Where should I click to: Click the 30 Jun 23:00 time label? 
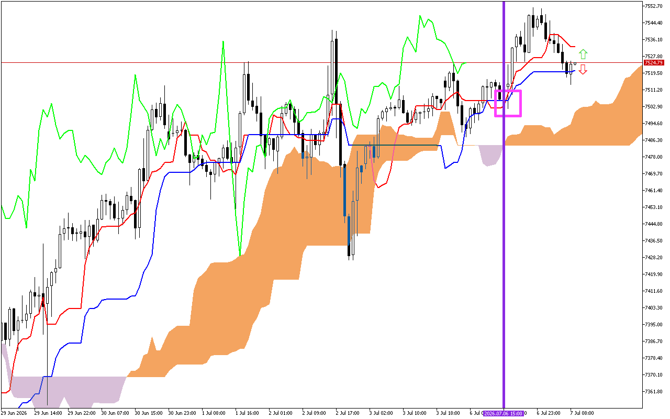(181, 413)
